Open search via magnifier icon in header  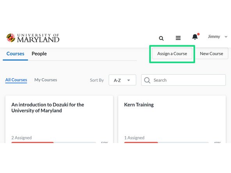(x=161, y=38)
